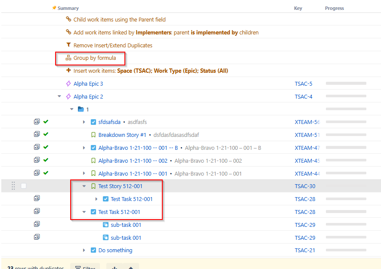Screen dimensions: 381x269
Task: Click the description text dsfdasfdasasdfsdaf
Action: coord(176,135)
